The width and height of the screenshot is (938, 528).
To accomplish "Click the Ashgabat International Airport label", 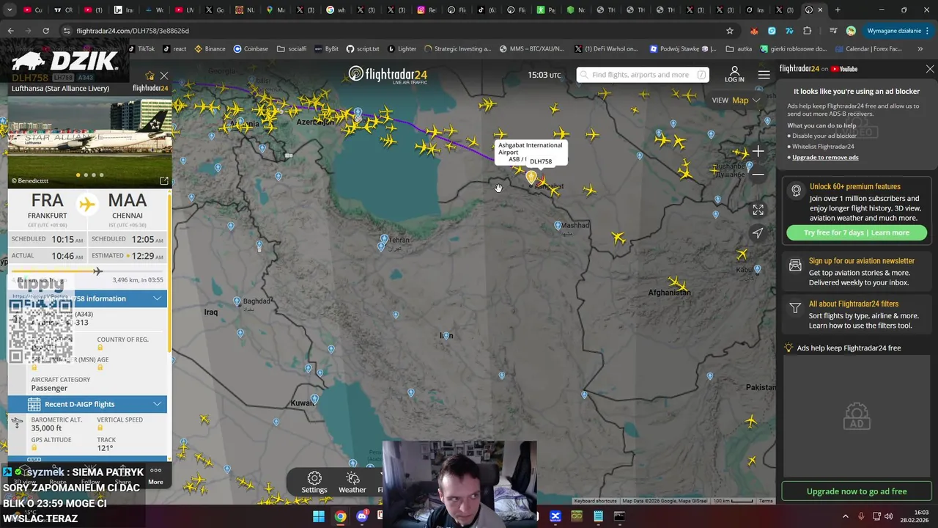I will pos(530,148).
